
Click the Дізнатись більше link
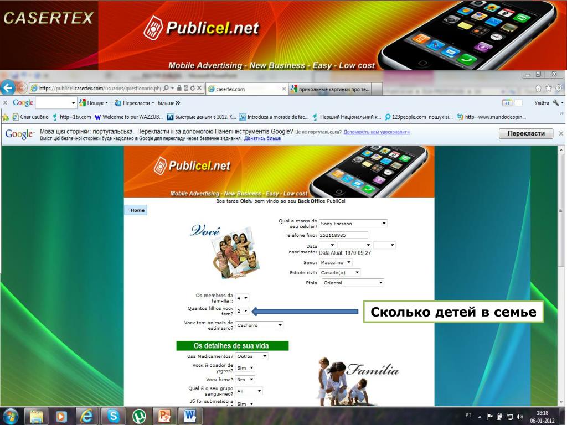click(262, 138)
